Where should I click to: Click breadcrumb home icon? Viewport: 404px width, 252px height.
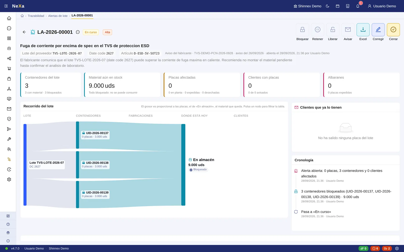22,16
